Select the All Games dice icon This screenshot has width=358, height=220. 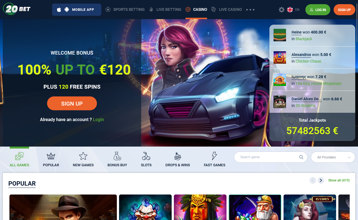tap(19, 156)
